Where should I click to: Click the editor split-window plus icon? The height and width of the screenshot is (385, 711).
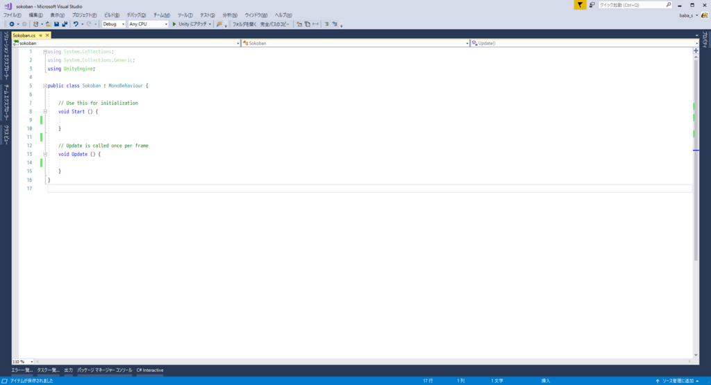[x=696, y=51]
